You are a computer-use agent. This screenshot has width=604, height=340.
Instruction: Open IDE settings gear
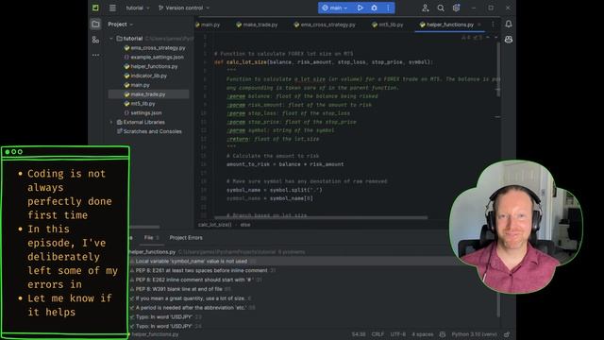(456, 8)
